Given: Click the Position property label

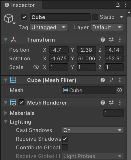Looking at the screenshot, I should [x=19, y=50].
